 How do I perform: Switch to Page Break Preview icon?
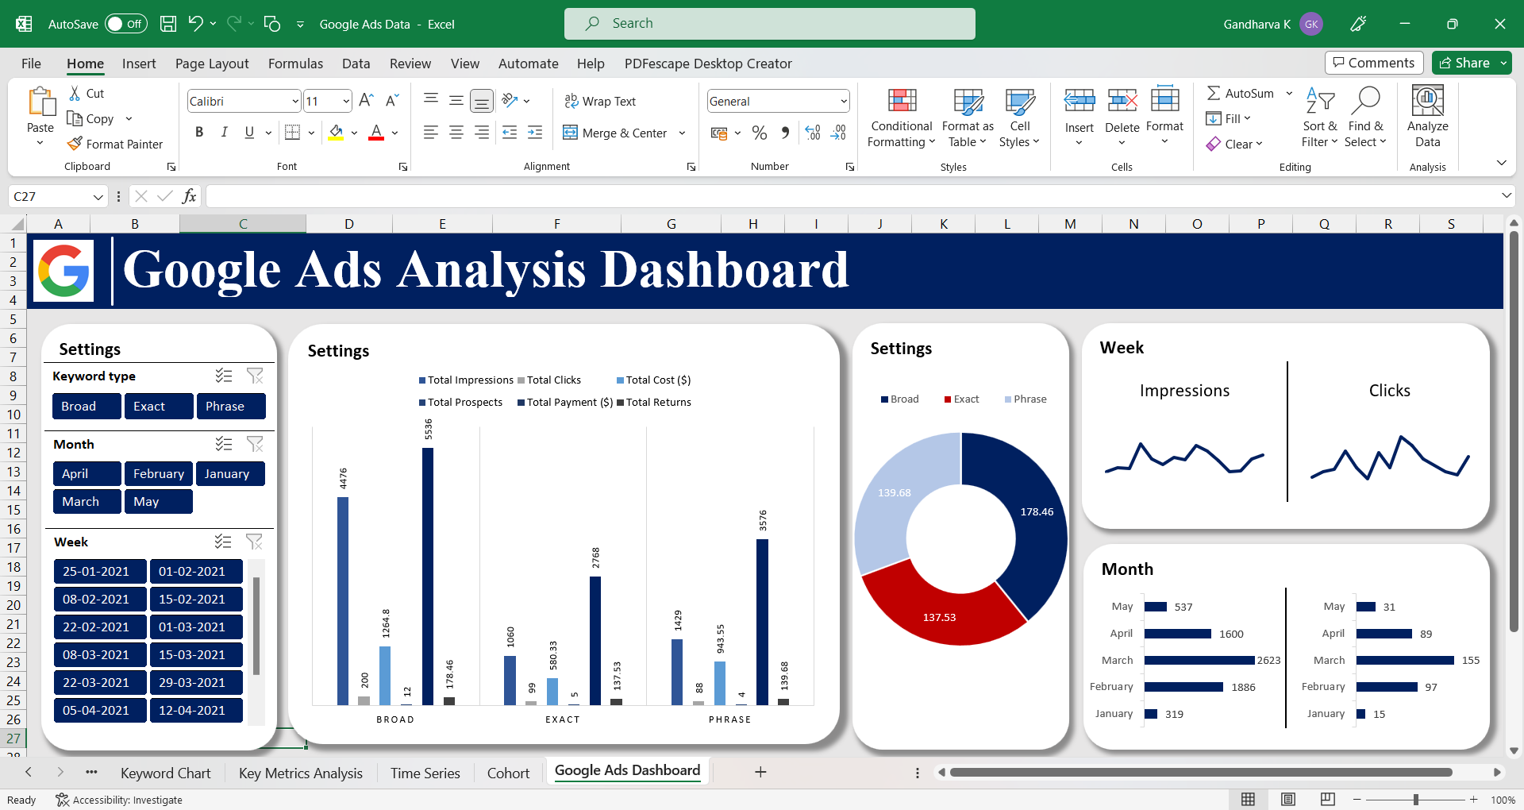click(1327, 799)
